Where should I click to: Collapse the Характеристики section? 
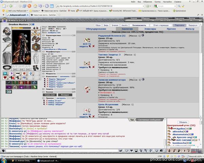43,35
